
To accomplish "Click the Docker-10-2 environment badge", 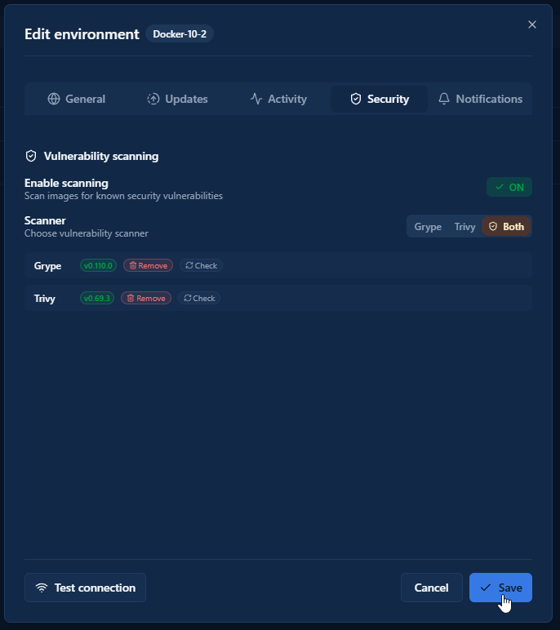I will [180, 34].
